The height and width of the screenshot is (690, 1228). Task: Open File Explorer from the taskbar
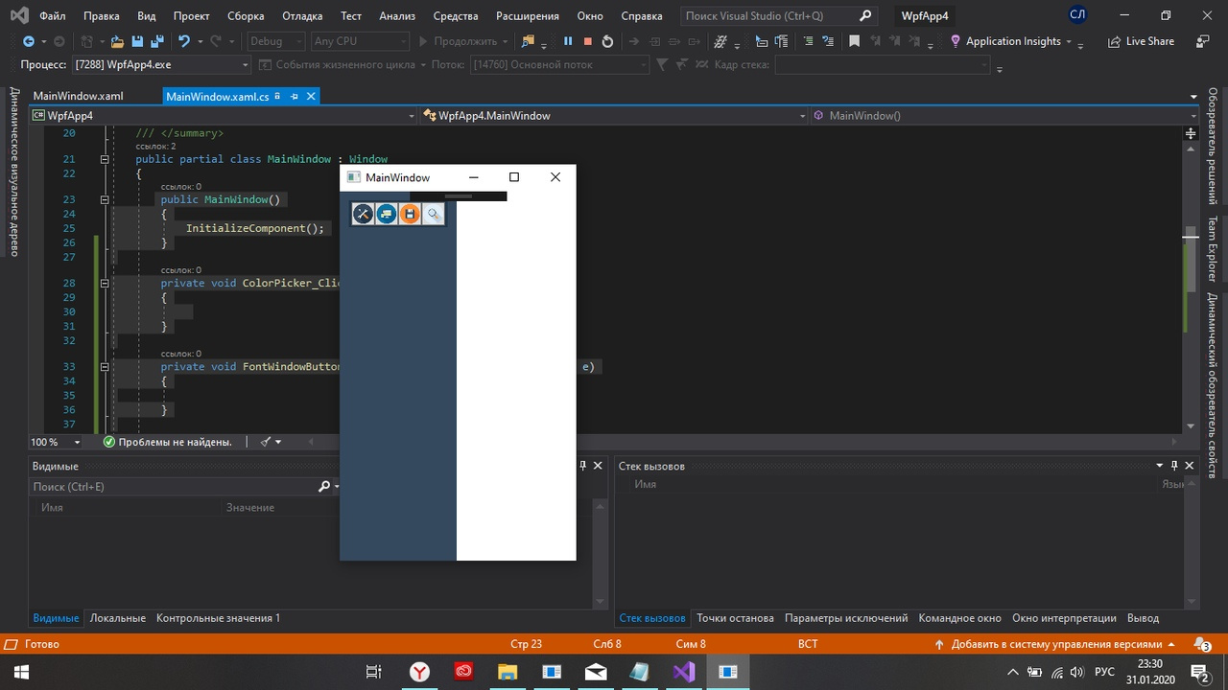(x=508, y=672)
